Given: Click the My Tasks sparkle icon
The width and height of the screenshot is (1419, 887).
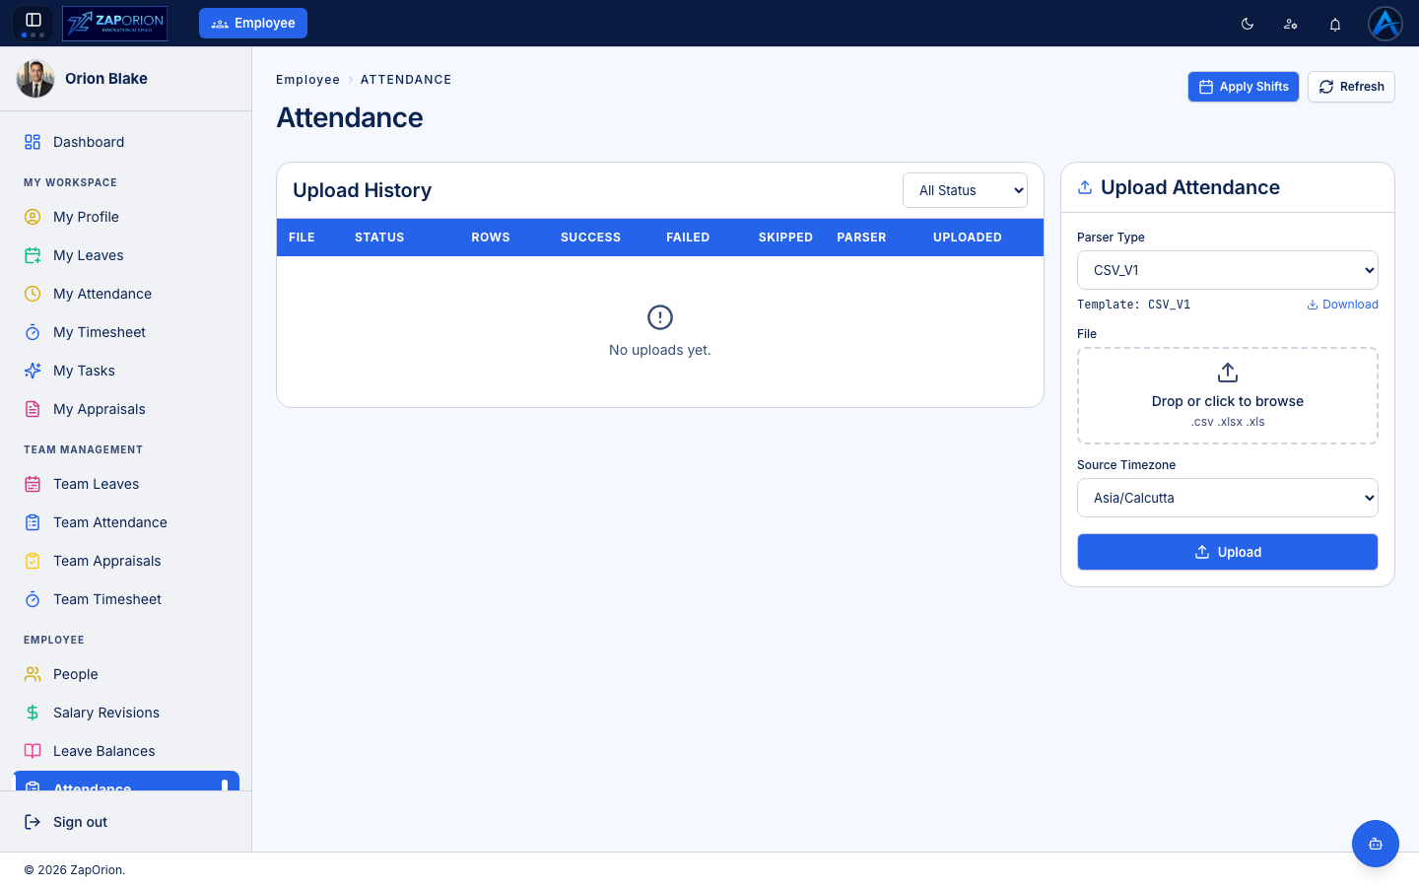Looking at the screenshot, I should click(33, 371).
